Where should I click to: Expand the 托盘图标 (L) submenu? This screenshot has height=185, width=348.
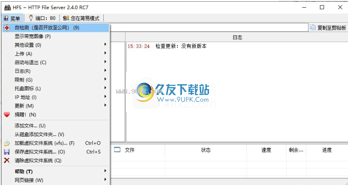tap(56, 88)
